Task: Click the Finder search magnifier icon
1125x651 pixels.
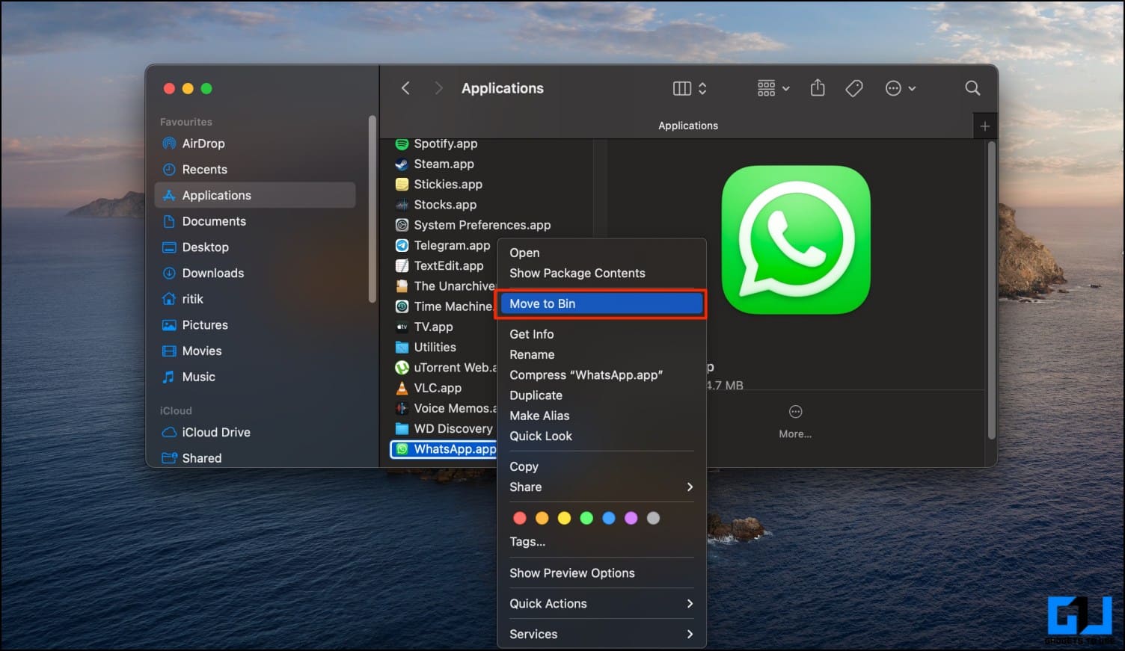Action: click(x=972, y=88)
